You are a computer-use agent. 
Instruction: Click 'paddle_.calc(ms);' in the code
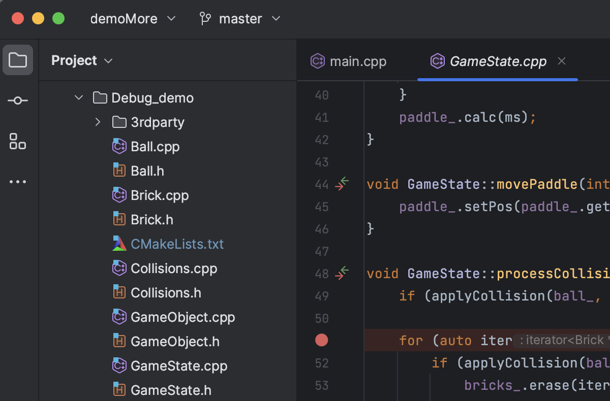click(468, 118)
